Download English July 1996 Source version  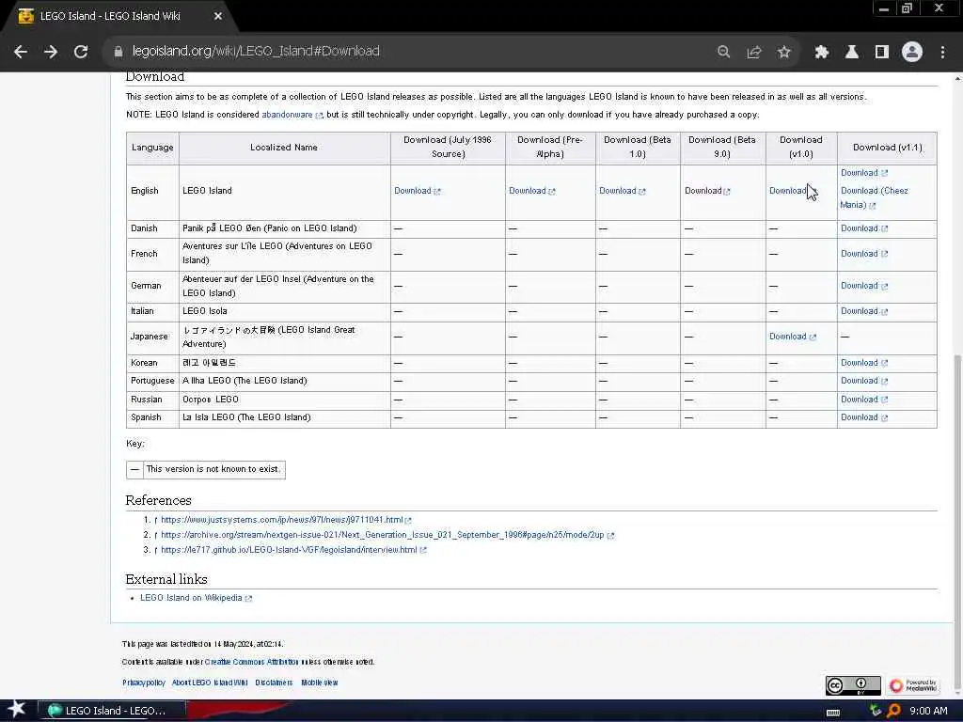(417, 191)
